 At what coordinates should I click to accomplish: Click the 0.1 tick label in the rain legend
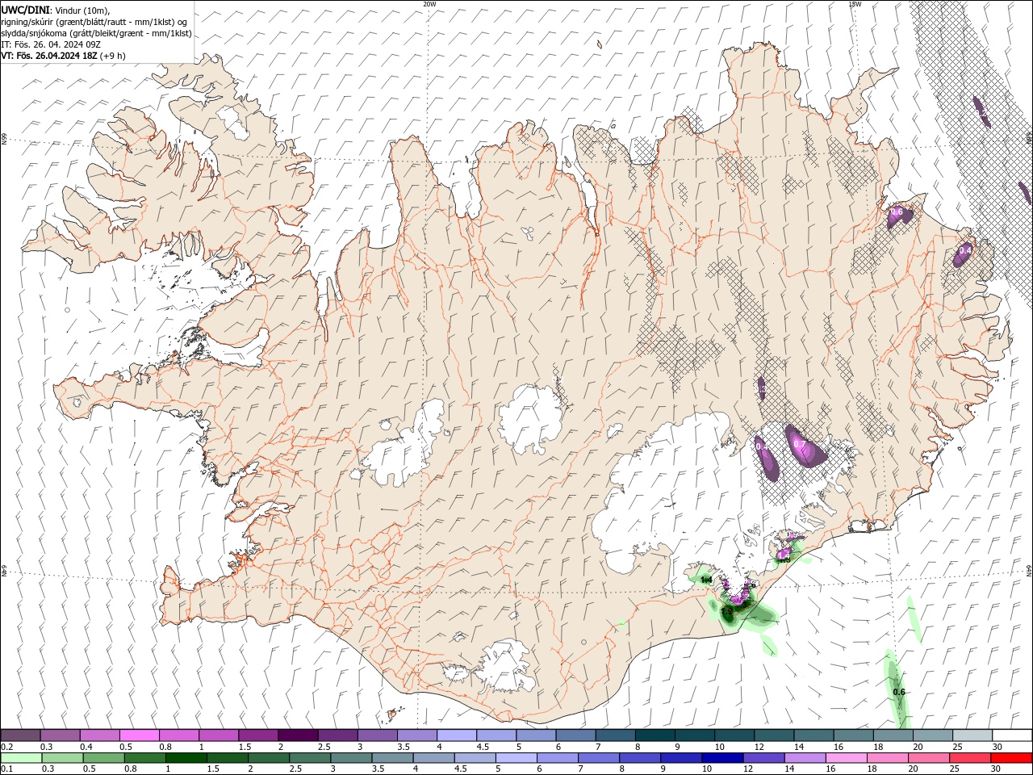click(x=6, y=769)
